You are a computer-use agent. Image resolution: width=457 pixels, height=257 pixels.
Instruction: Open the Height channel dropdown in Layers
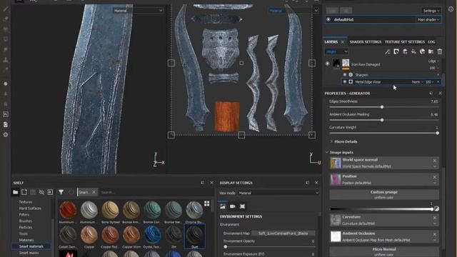coord(336,51)
